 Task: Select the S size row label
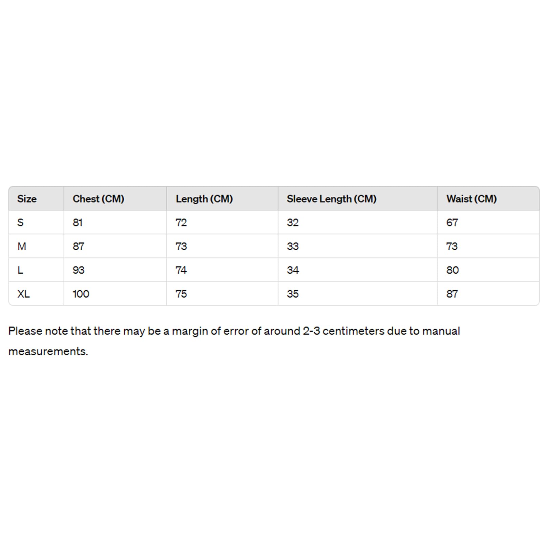point(20,223)
